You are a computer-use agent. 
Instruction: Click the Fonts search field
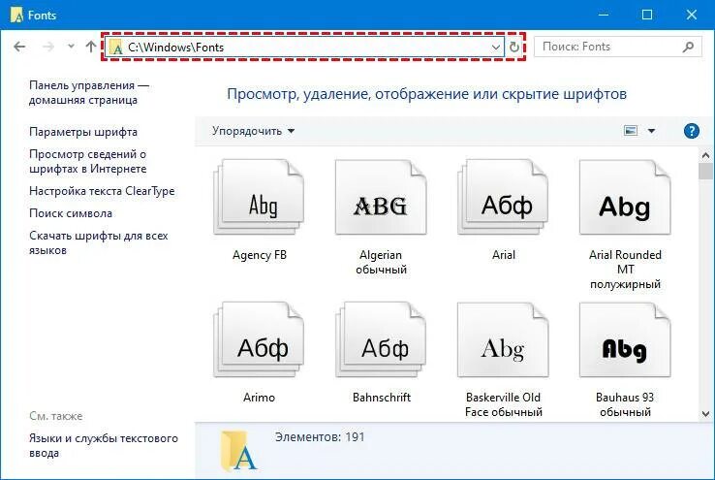point(617,47)
